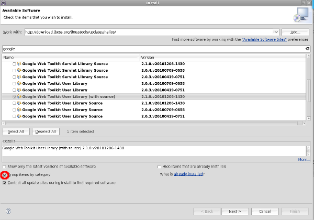Image resolution: width=314 pixels, height=220 pixels.
Task: Click icon of Servlet Library Source 2.0.3 row
Action: click(19, 77)
